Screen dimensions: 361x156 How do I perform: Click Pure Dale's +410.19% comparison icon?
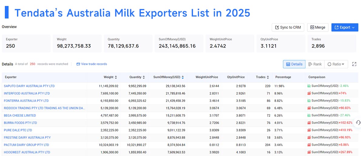(x=309, y=130)
